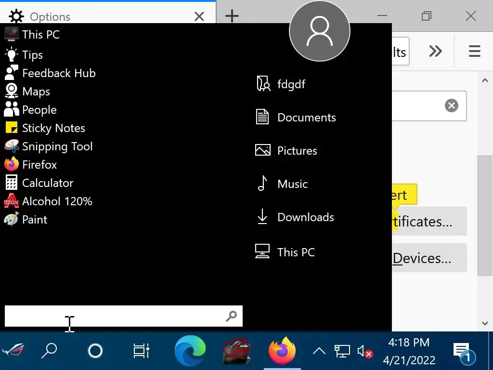This screenshot has height=370, width=493.
Task: Click the ROG start button on the taskbar
Action: tap(13, 350)
